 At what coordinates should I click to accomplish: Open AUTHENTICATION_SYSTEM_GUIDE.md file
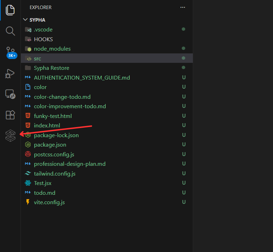[x=107, y=77]
